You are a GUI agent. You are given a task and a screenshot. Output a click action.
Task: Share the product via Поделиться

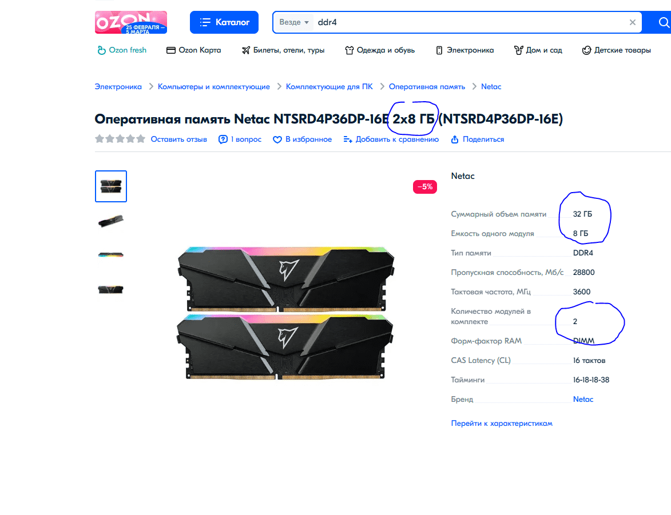[x=478, y=139]
